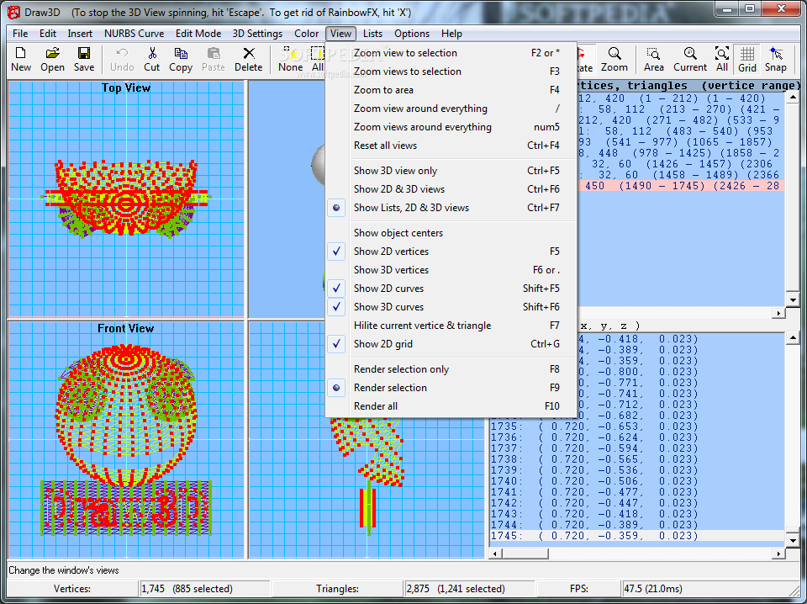Click object list horizontal scroll right arrow

click(778, 313)
